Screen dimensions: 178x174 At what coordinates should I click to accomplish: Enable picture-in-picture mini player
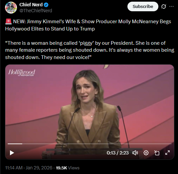pyautogui.click(x=157, y=153)
